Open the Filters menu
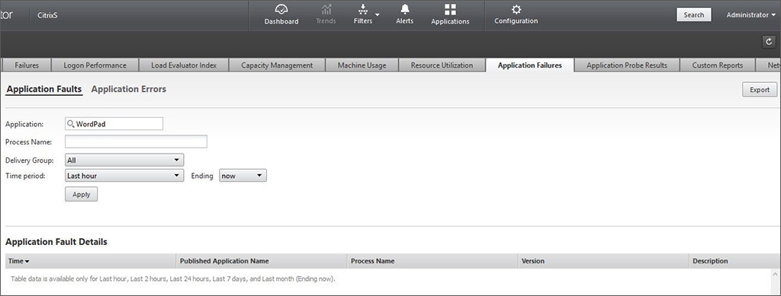This screenshot has width=781, height=296. click(367, 15)
